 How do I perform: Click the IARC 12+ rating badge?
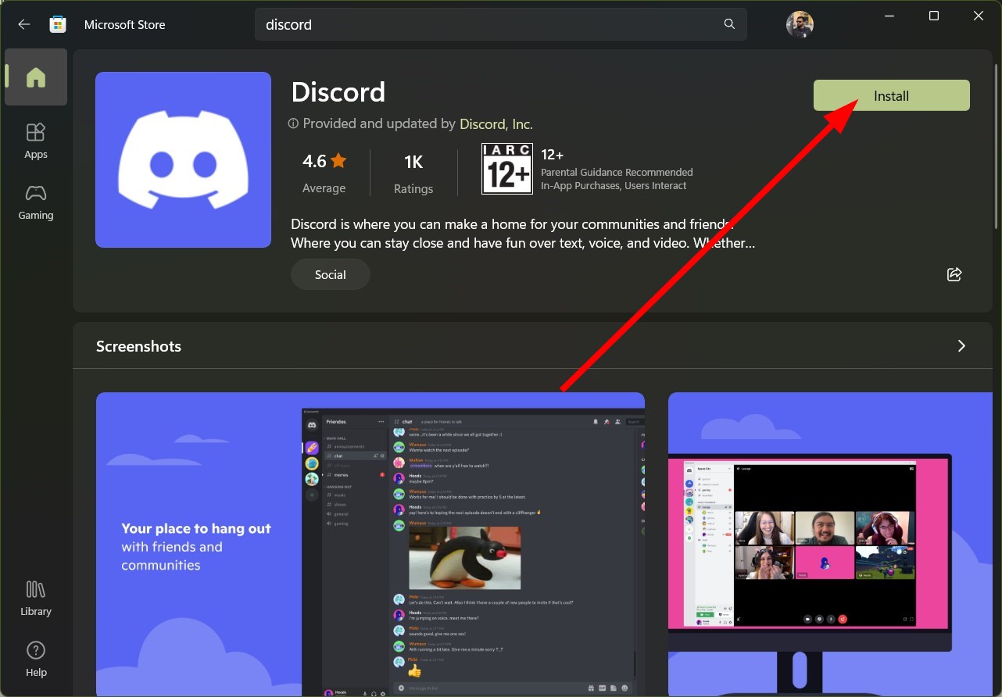pyautogui.click(x=507, y=169)
